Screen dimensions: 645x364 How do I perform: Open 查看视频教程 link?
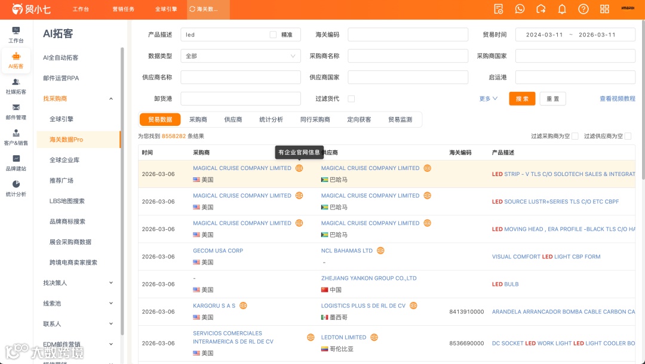(x=617, y=98)
